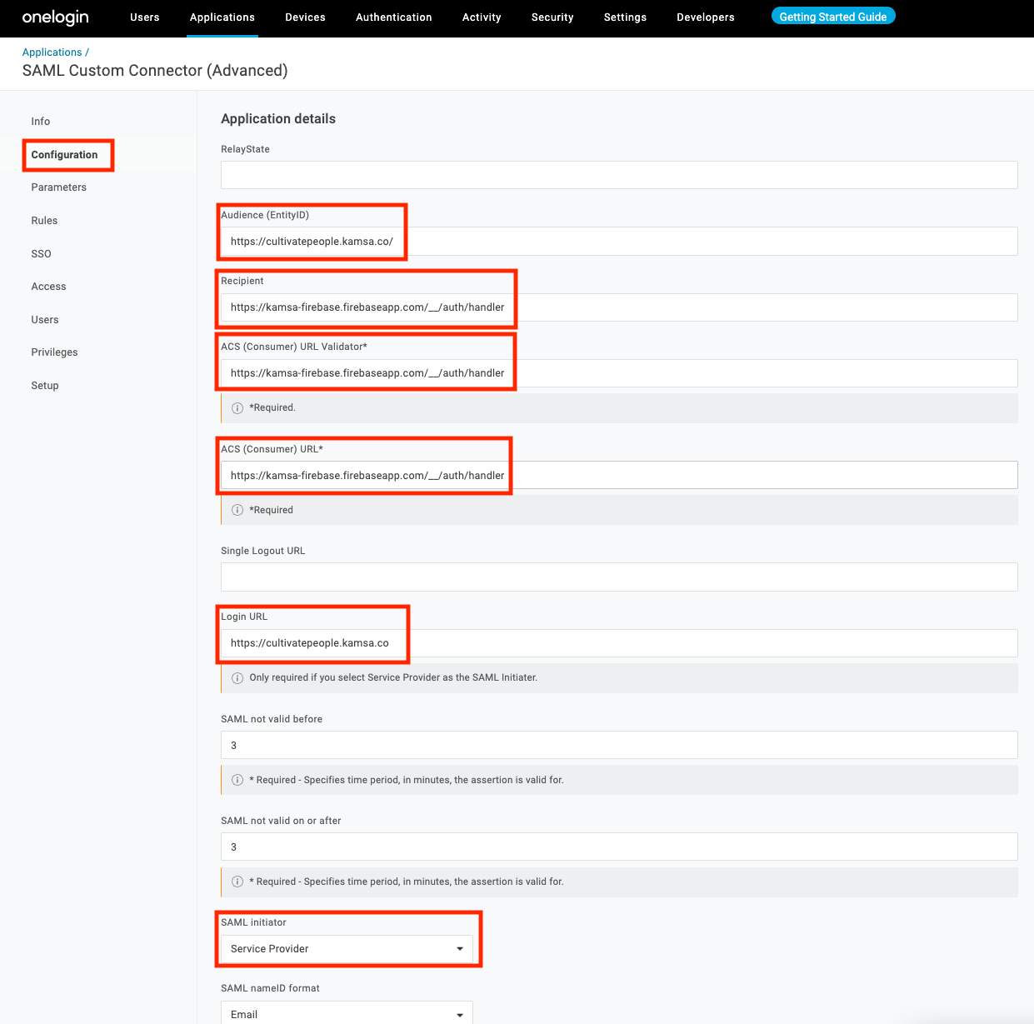Click the SAML not valid on or after field
This screenshot has width=1034, height=1024.
tap(619, 847)
